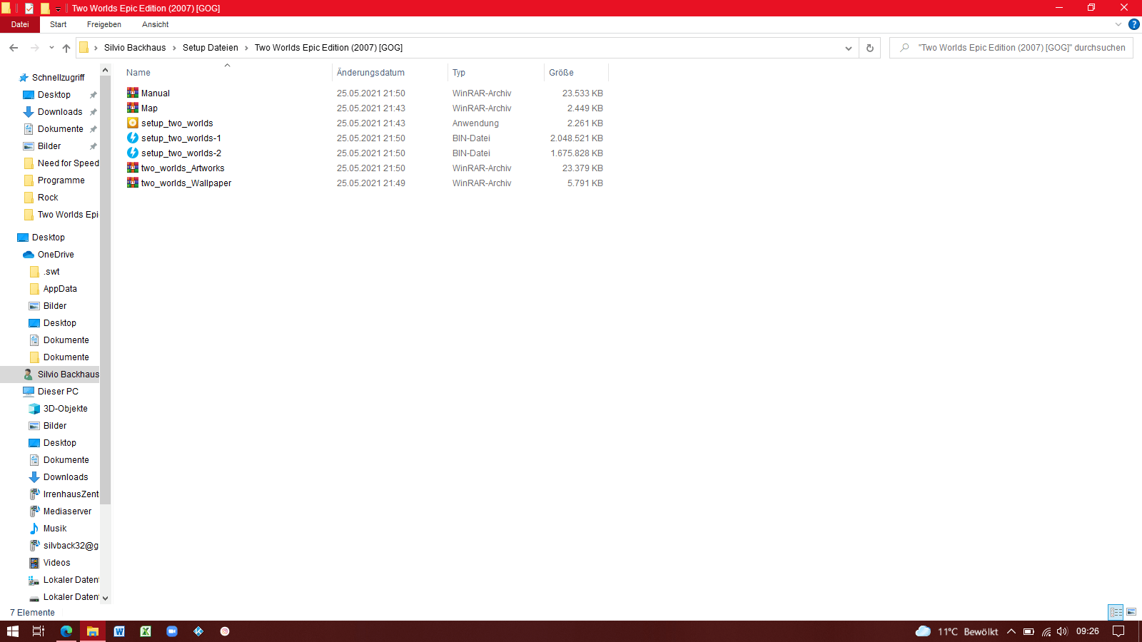The height and width of the screenshot is (642, 1142).
Task: Sort by Name column header
Action: (x=226, y=73)
